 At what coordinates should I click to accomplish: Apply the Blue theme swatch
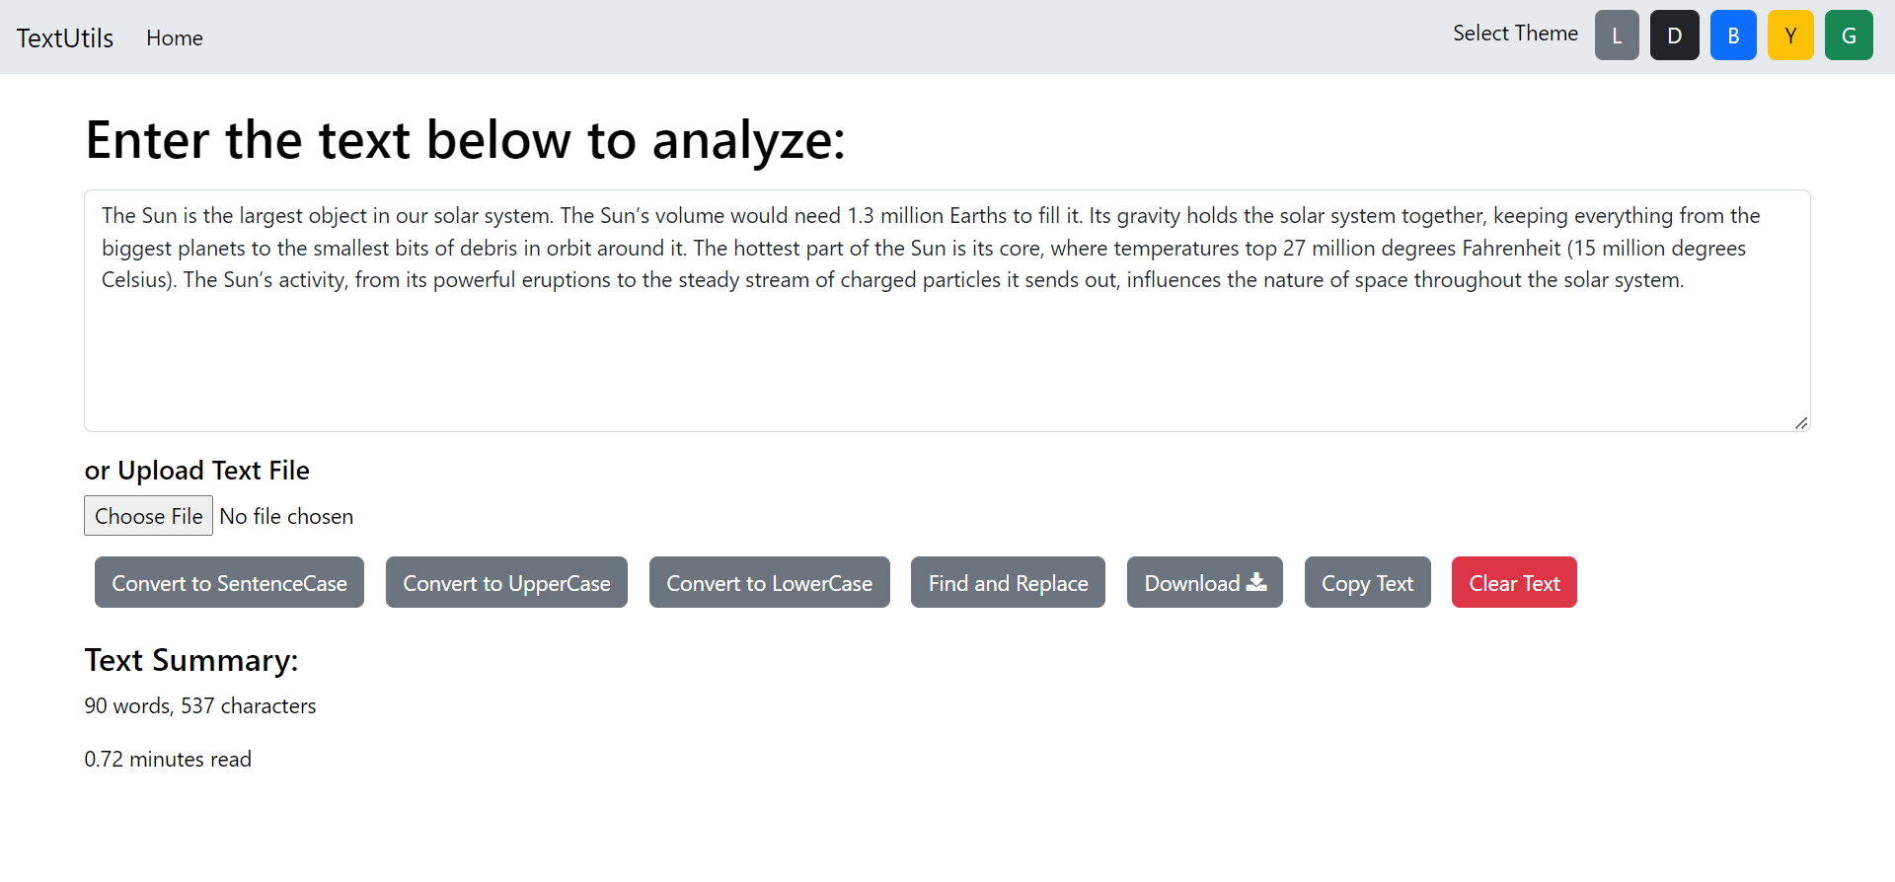(x=1733, y=36)
